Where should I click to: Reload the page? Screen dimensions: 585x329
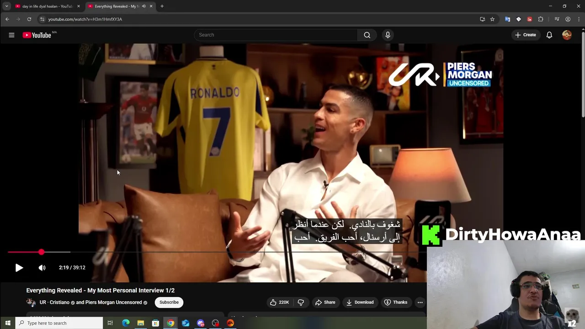pos(29,19)
